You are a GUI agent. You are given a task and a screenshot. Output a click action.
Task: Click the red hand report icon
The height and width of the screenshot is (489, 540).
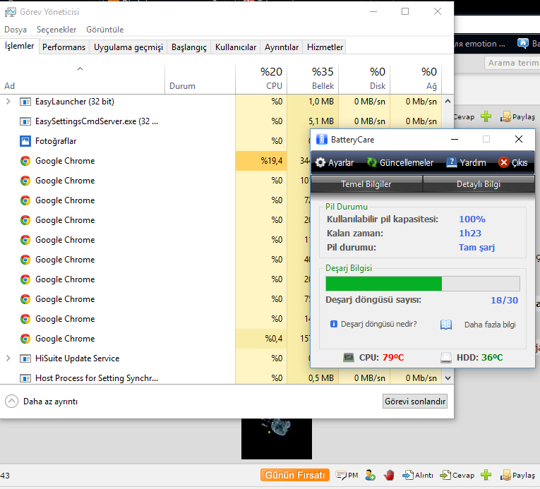pos(389,475)
